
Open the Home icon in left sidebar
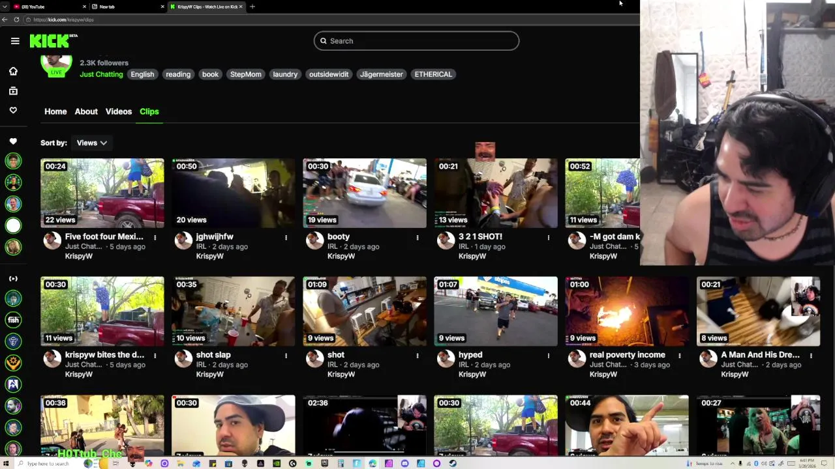pyautogui.click(x=13, y=71)
